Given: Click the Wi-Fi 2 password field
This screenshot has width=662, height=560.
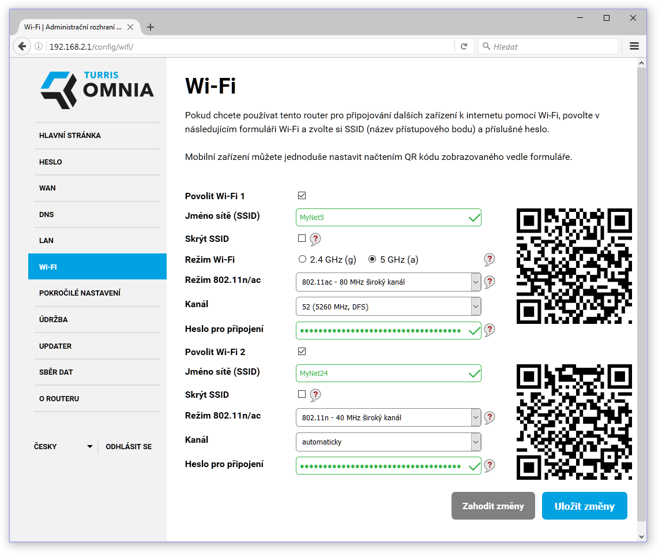Looking at the screenshot, I should pos(389,466).
